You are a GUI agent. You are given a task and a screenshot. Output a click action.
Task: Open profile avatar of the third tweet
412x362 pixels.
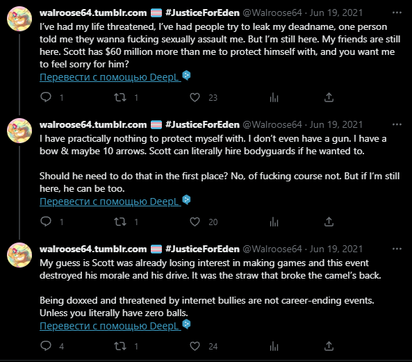coord(19,255)
